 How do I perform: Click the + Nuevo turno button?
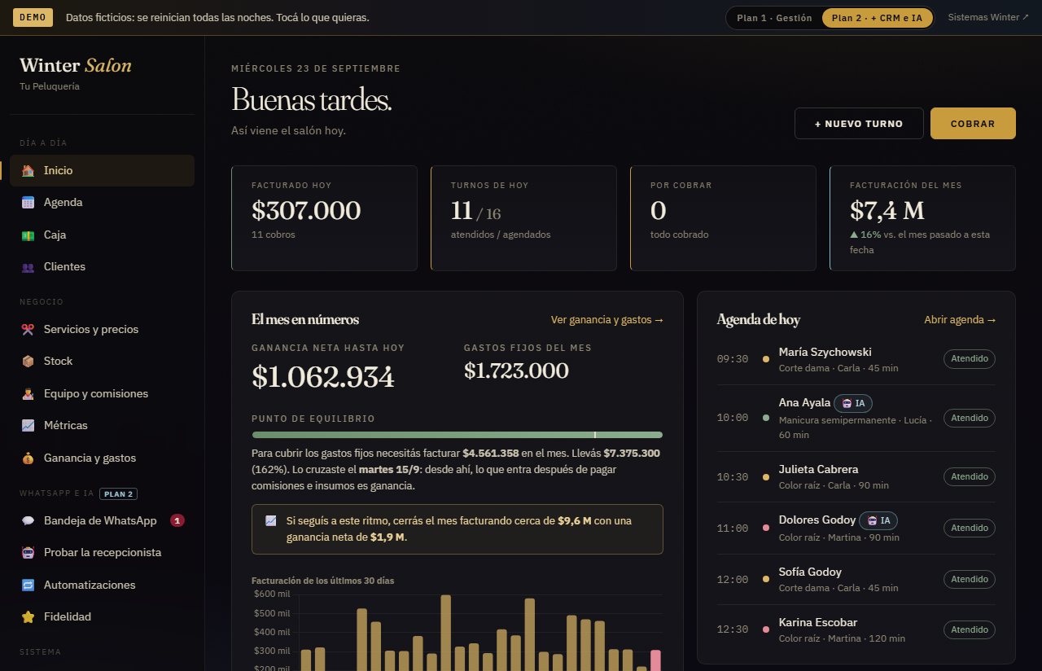(859, 124)
